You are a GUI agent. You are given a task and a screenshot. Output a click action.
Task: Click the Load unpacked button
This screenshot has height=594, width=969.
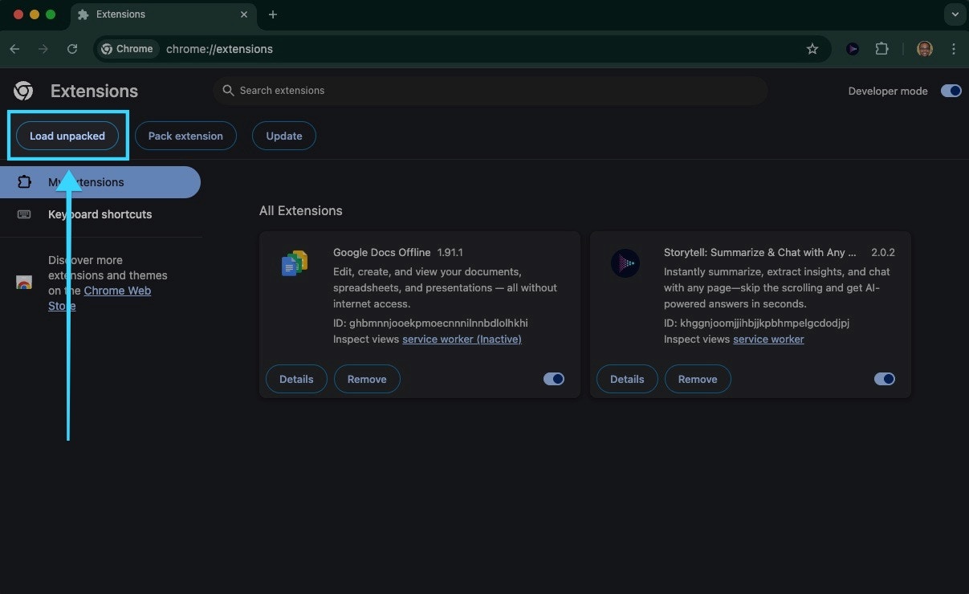[67, 136]
